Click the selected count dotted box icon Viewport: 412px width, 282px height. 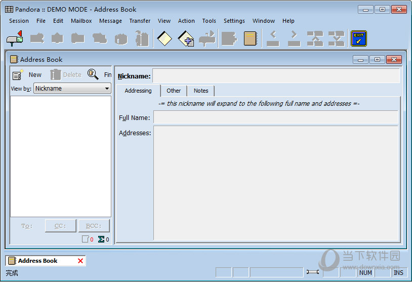(85, 239)
